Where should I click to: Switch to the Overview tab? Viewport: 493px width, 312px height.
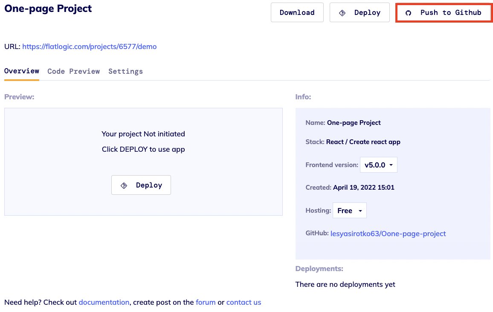coord(22,71)
